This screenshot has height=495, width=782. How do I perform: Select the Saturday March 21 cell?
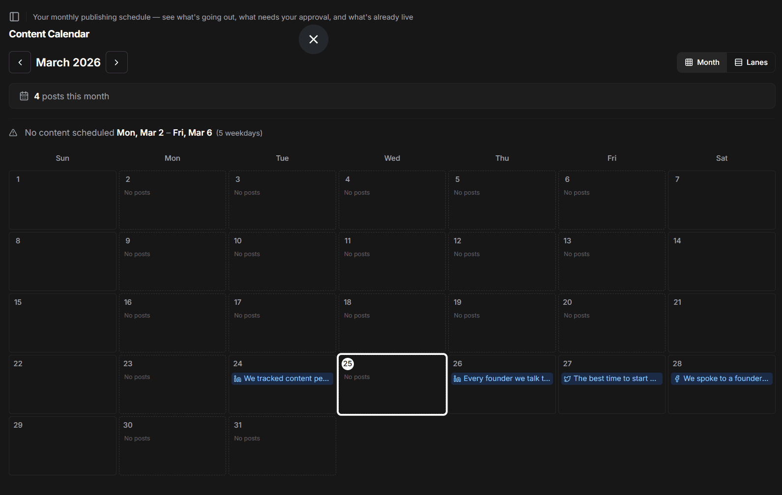pos(722,323)
